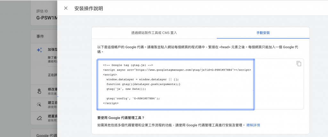Click the 安裝操作說明 panel title
The image size is (328, 137).
click(x=89, y=9)
